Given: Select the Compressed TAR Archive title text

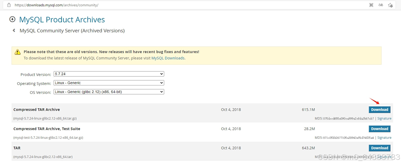Looking at the screenshot, I should click(37, 110).
